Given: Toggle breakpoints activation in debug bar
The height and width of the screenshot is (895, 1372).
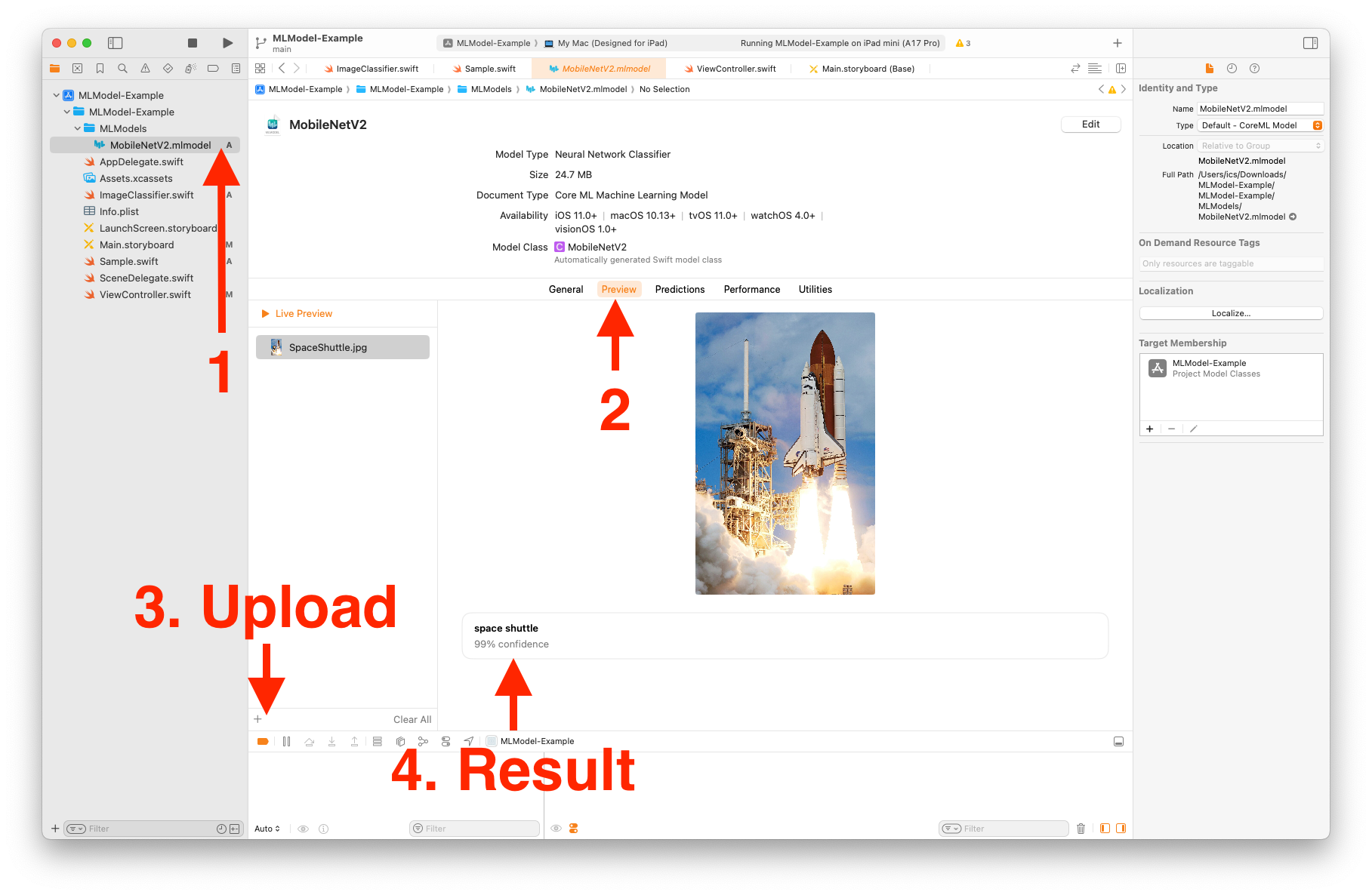Looking at the screenshot, I should 263,742.
